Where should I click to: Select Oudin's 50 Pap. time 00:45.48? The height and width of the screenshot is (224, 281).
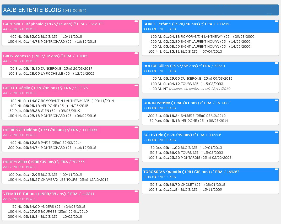(171, 121)
